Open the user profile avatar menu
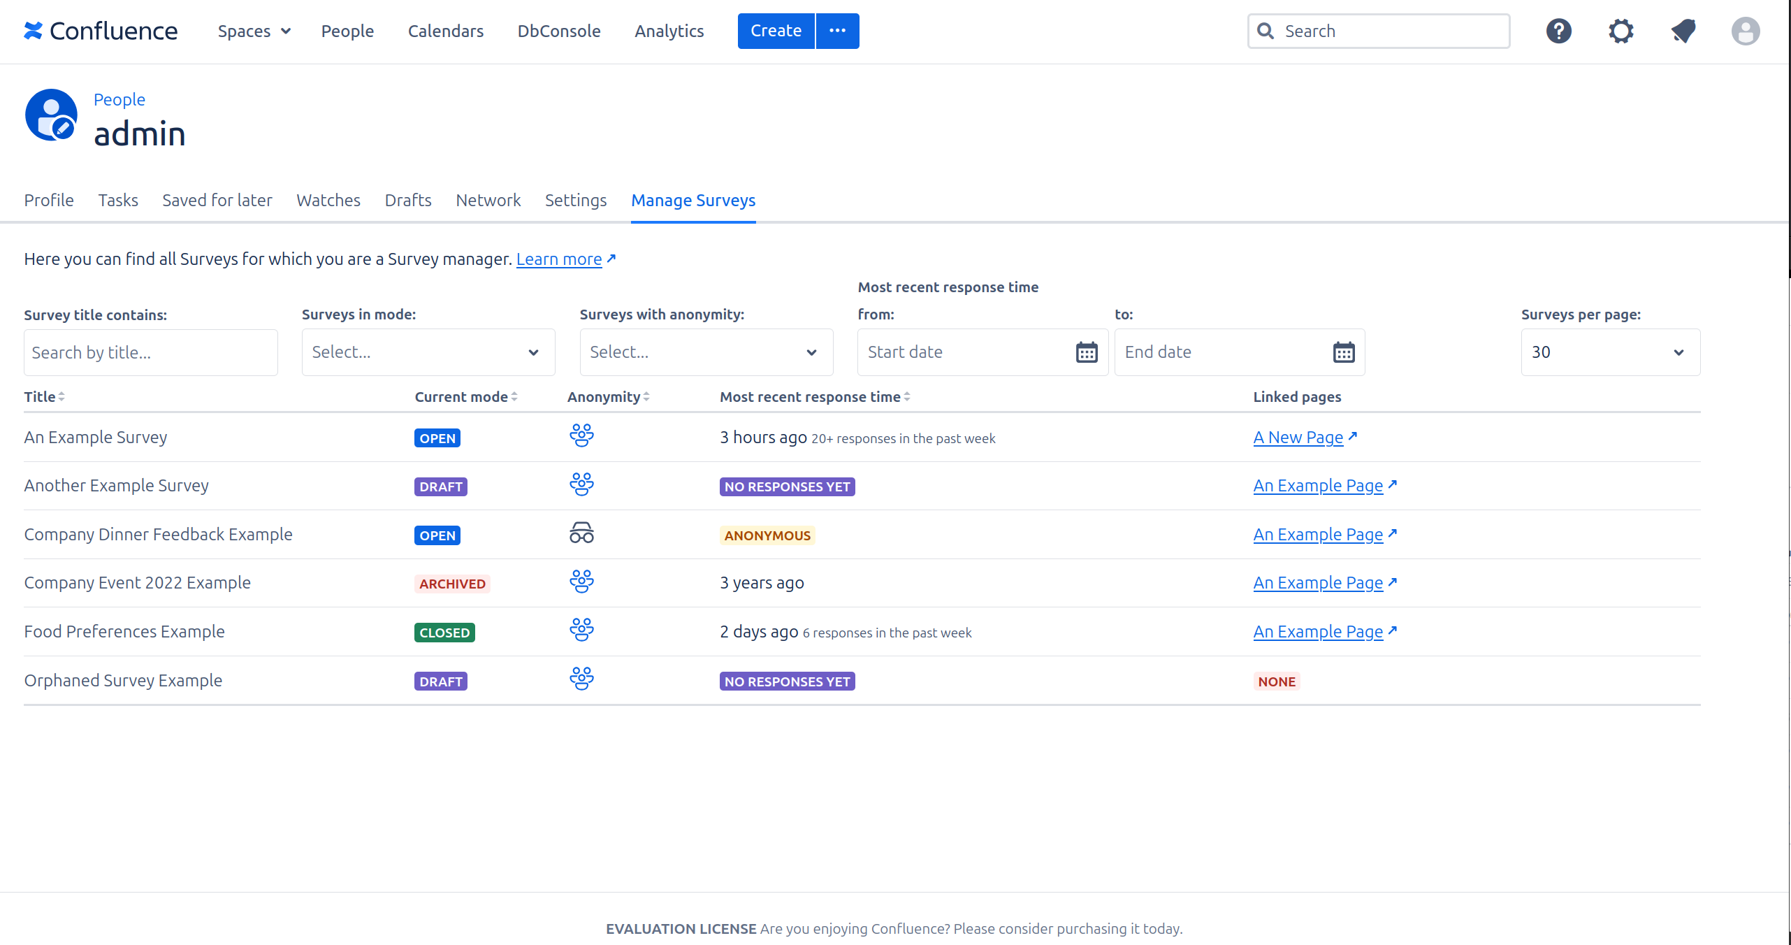1791x945 pixels. (x=1745, y=31)
